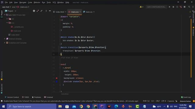This screenshot has width=195, height=109.
Task: Close the main.css editor tab
Action: [94, 12]
